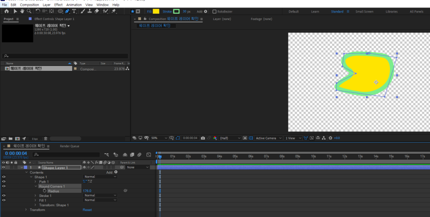Screen dimensions: 430x217
Task: Toggle the Transparency Grid button
Action: [251, 138]
